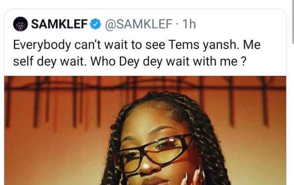Click the first line of tweet text
The height and width of the screenshot is (185, 294).
point(137,45)
